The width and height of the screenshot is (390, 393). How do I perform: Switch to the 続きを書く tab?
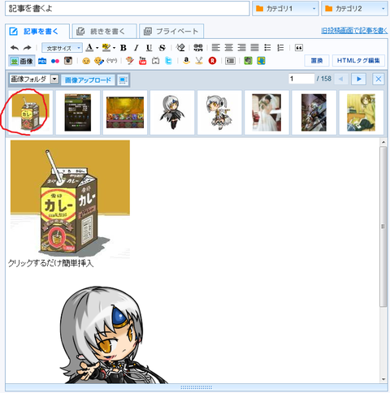(104, 32)
